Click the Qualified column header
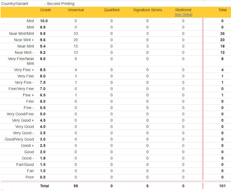This screenshot has height=190, width=231. [x=112, y=10]
